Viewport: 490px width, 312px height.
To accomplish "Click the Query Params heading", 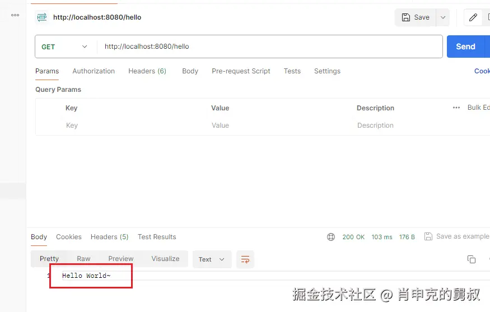I will click(58, 90).
